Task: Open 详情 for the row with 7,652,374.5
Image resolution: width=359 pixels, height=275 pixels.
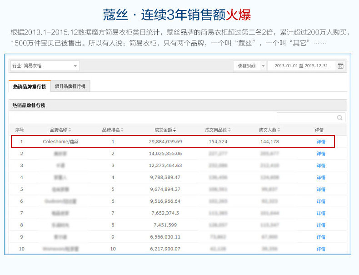Action: click(x=321, y=213)
